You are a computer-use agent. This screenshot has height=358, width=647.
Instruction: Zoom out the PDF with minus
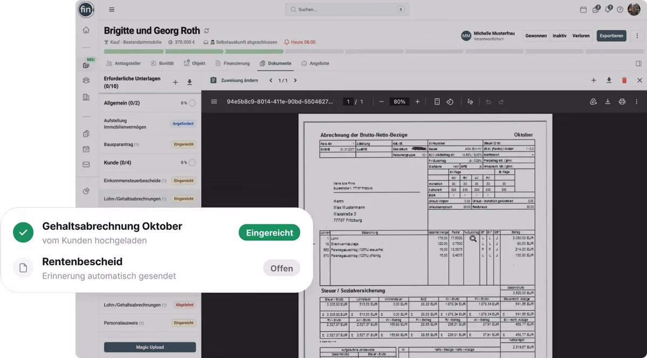click(382, 101)
